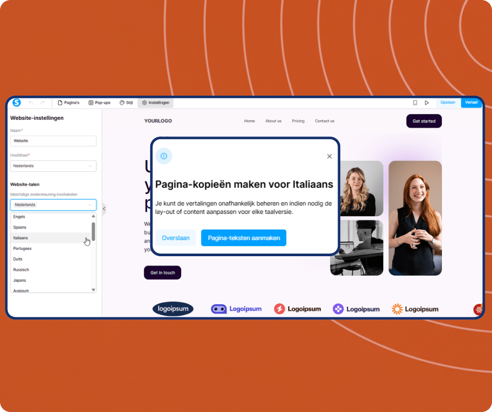Click the Opslaan button
The height and width of the screenshot is (412, 492).
448,102
